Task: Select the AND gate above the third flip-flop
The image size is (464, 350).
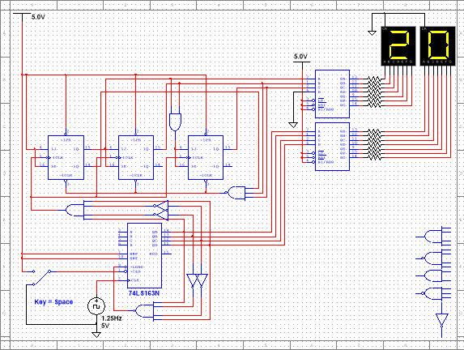Action: [175, 122]
